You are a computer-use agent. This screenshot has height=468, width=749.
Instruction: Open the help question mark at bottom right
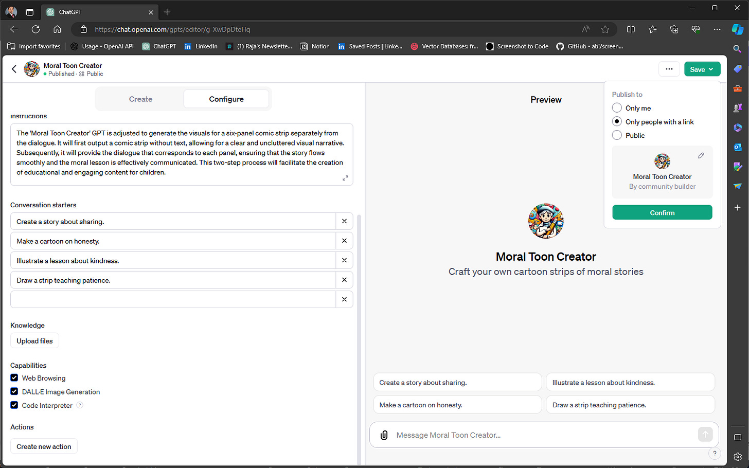pyautogui.click(x=715, y=453)
